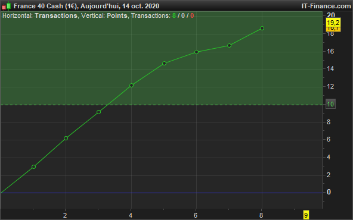
Task: Click the Horizontal Transactions axis setting
Action: [x=40, y=15]
